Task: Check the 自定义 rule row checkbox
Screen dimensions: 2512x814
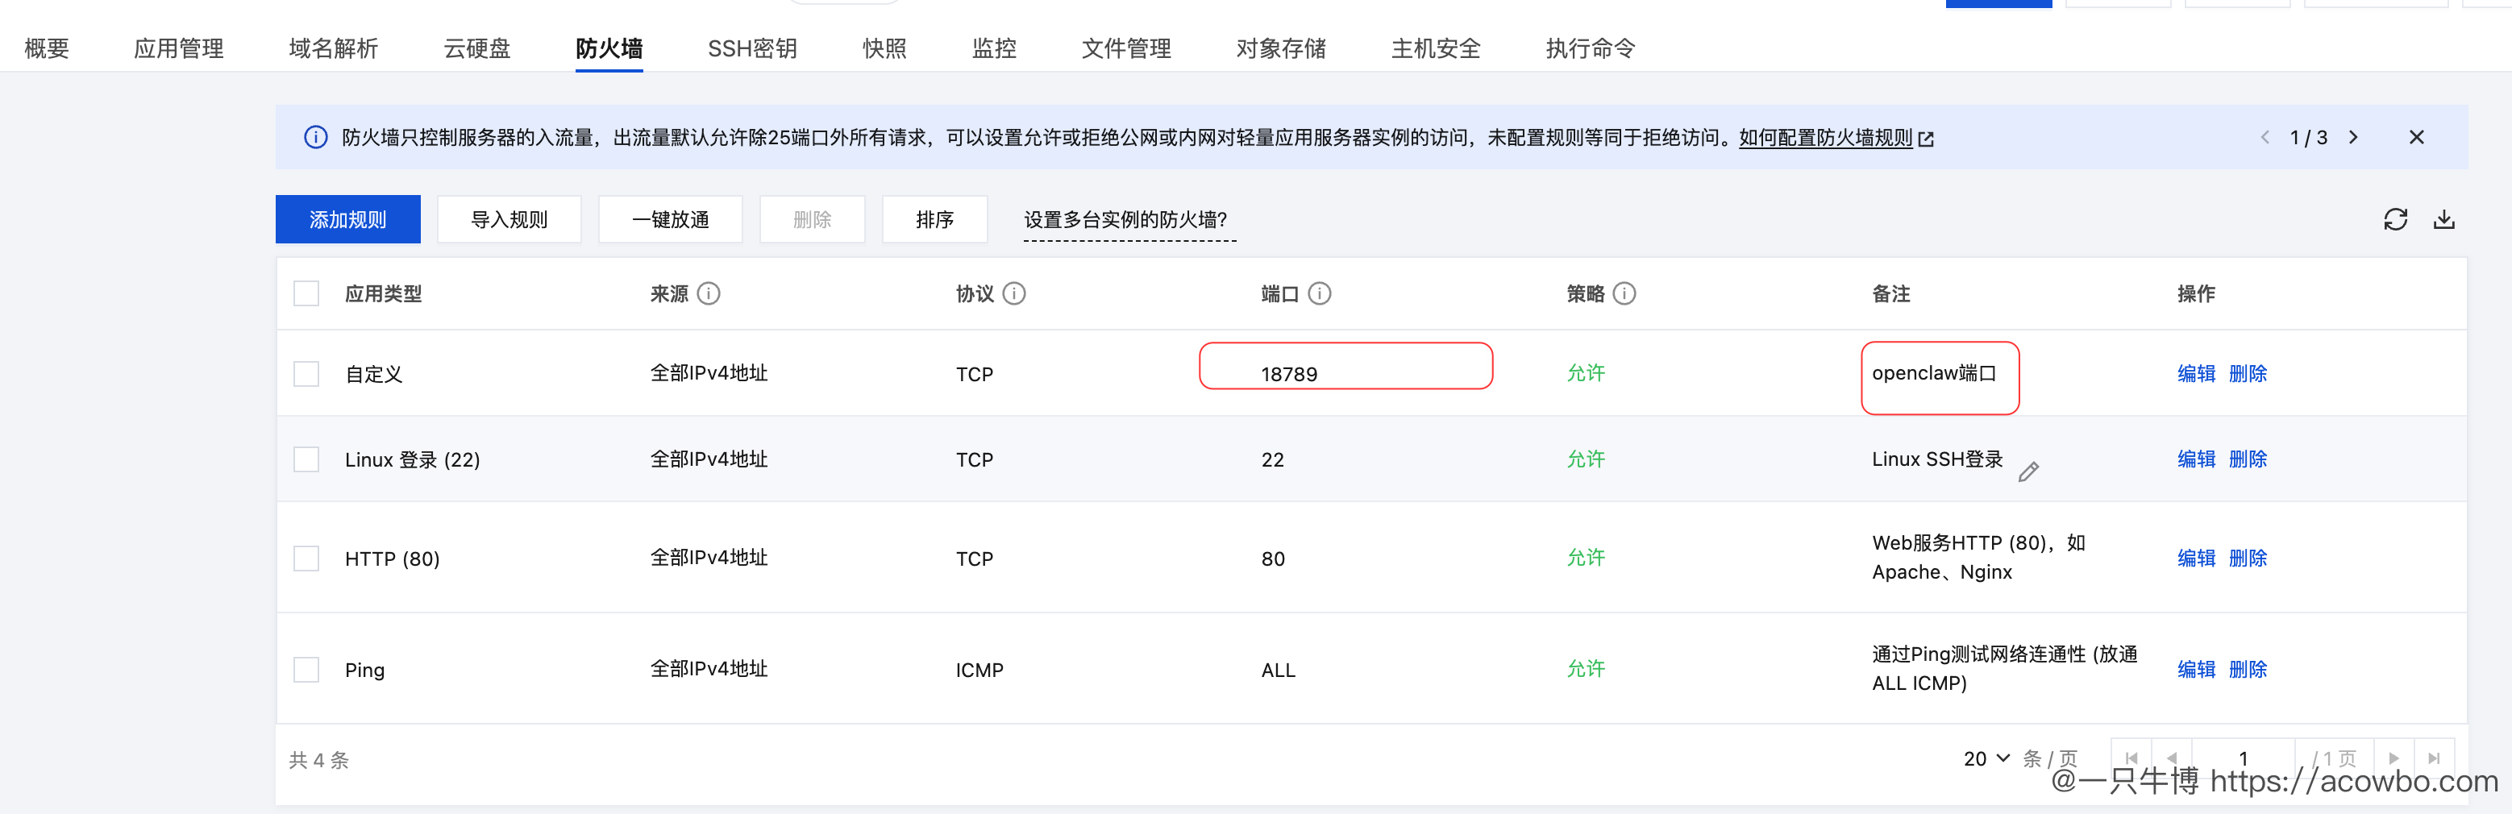Action: 306,373
